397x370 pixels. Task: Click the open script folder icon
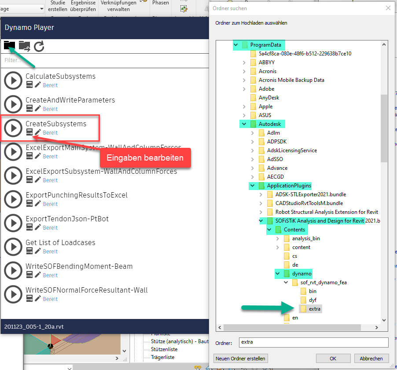pyautogui.click(x=24, y=45)
